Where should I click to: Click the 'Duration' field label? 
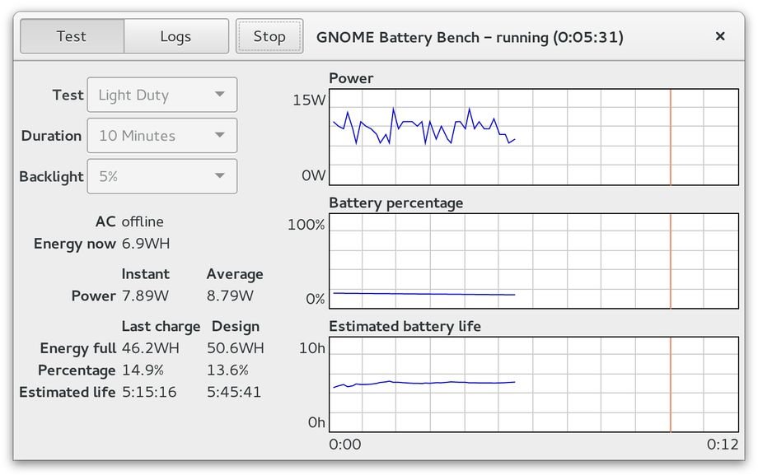[51, 136]
